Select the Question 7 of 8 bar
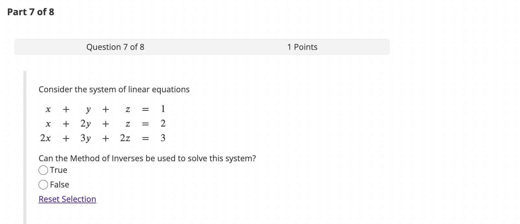520x224 pixels. pyautogui.click(x=202, y=47)
